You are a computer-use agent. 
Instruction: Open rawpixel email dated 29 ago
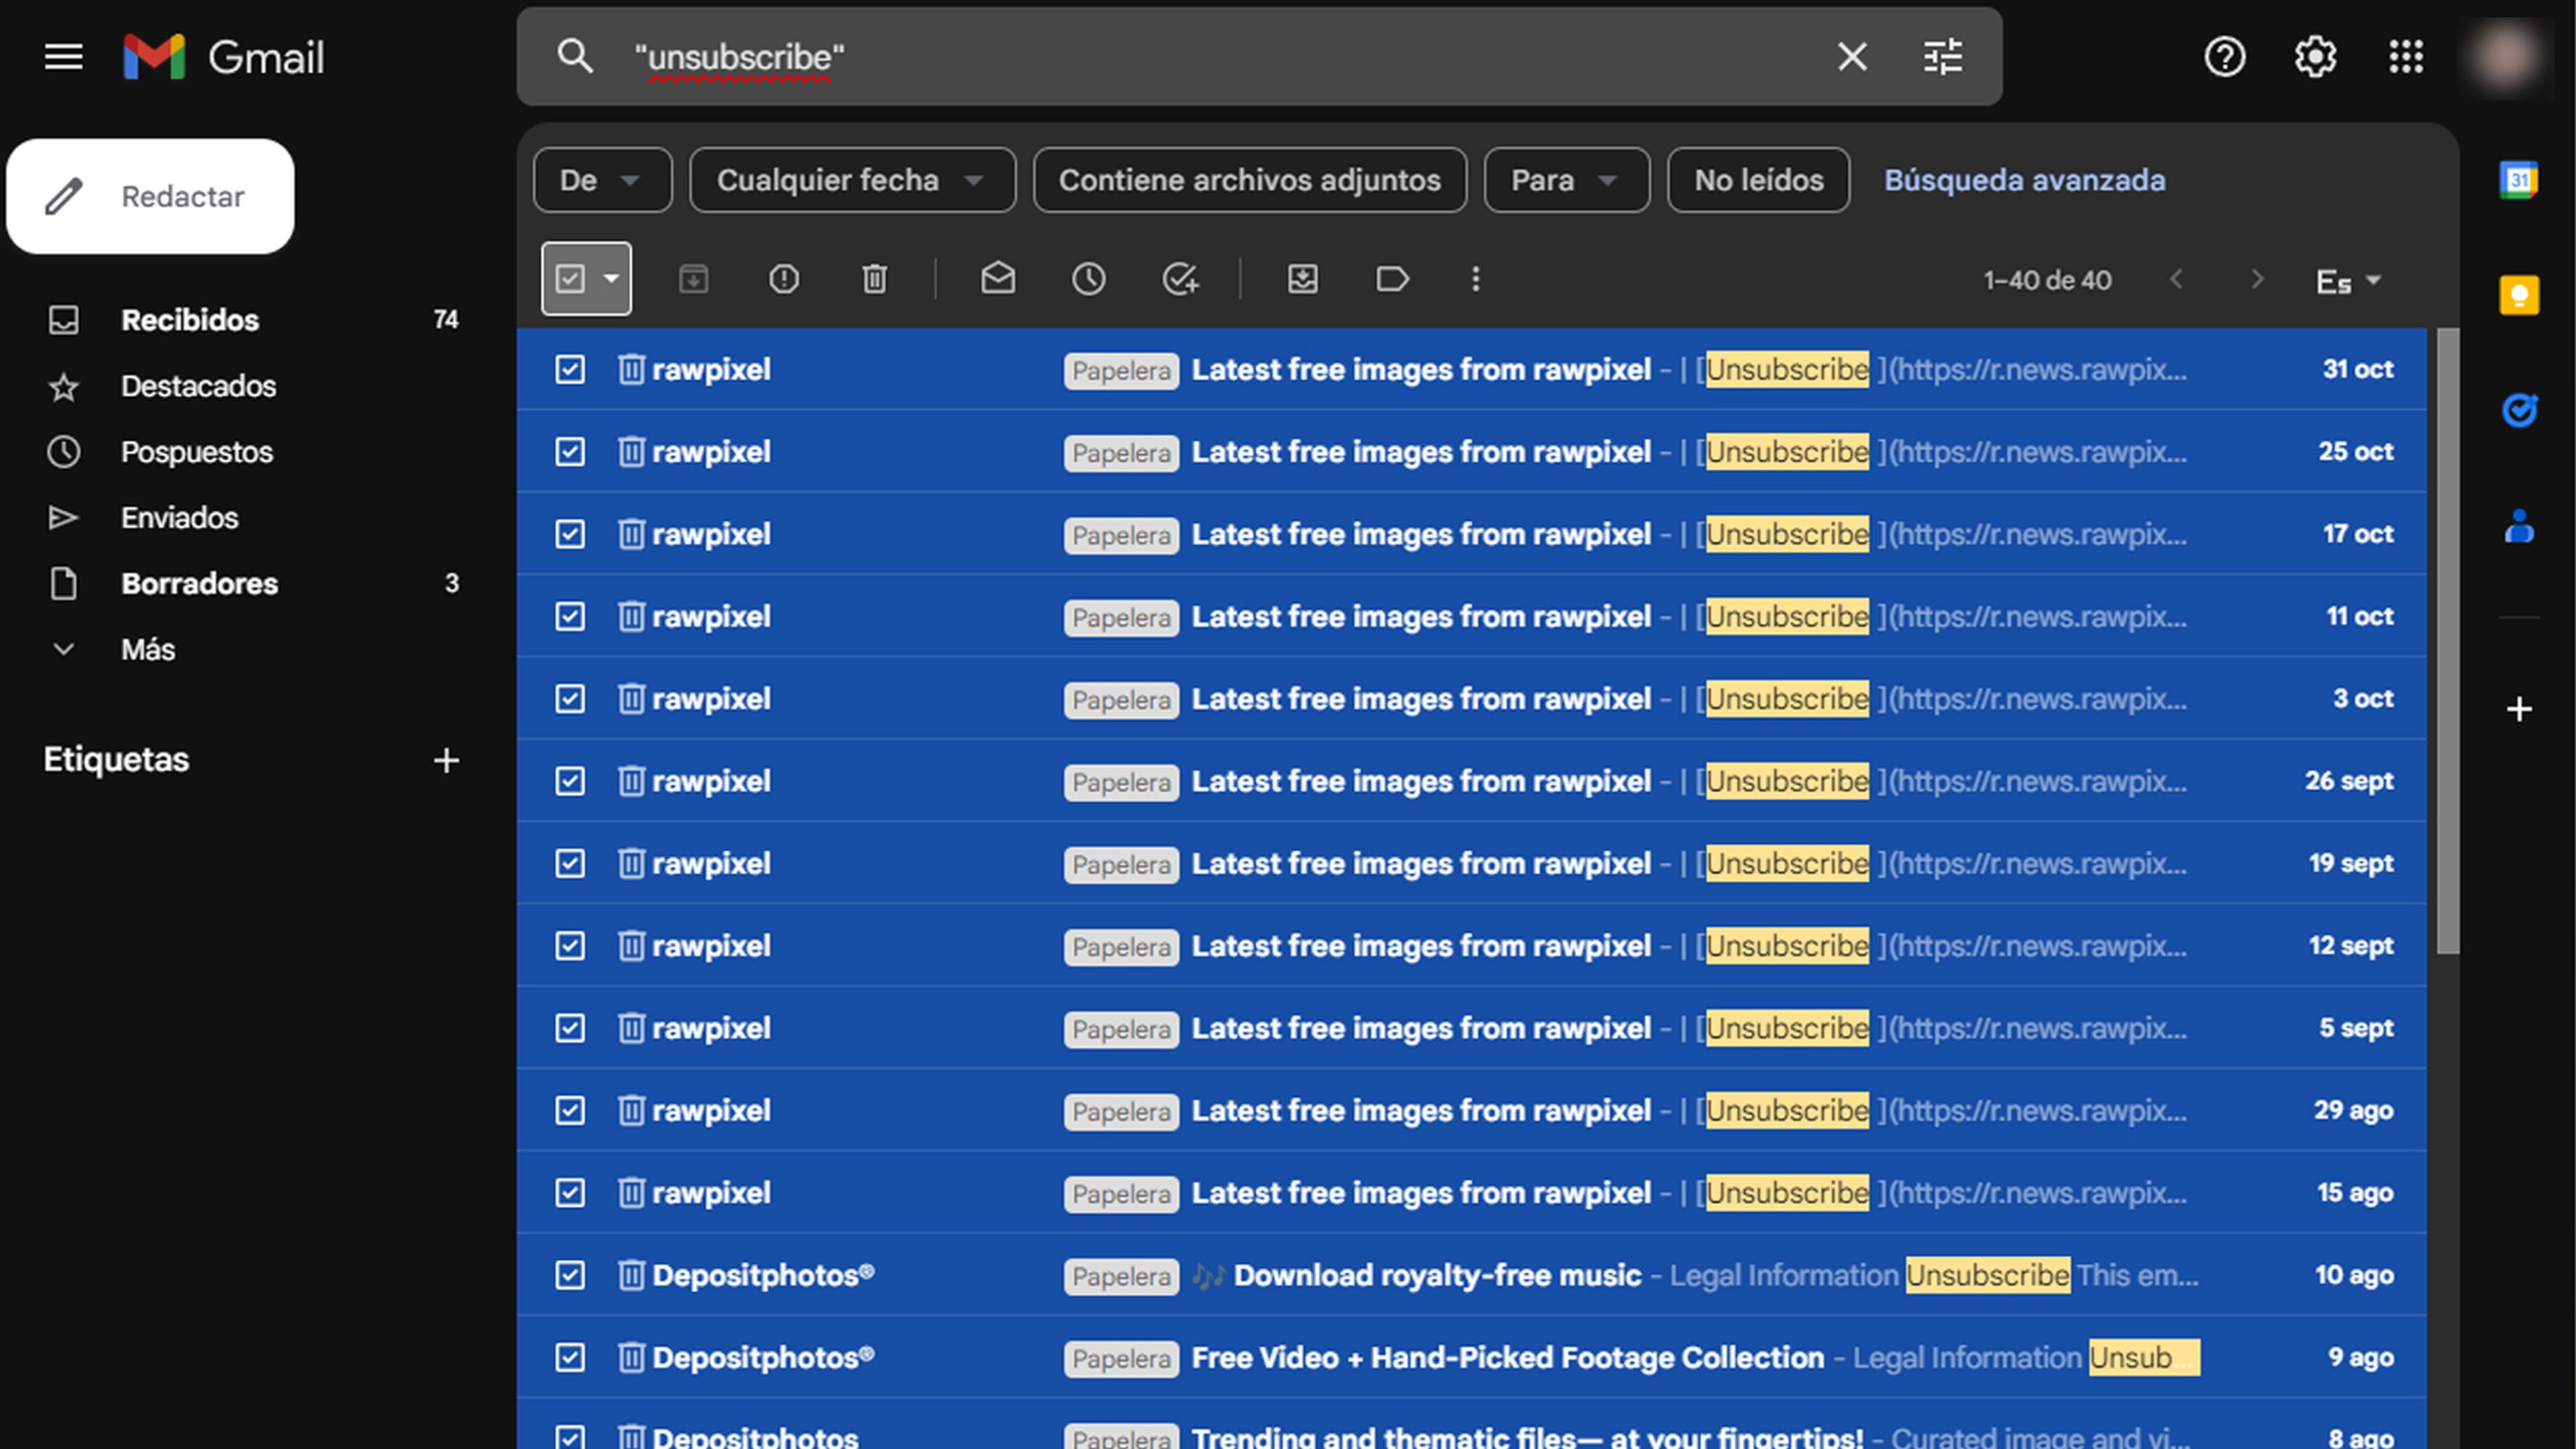coord(1472,1110)
